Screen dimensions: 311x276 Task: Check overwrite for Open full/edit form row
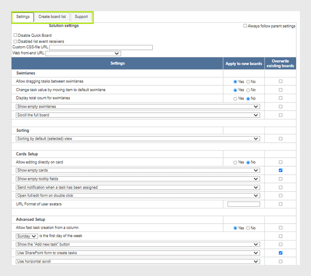(x=281, y=196)
